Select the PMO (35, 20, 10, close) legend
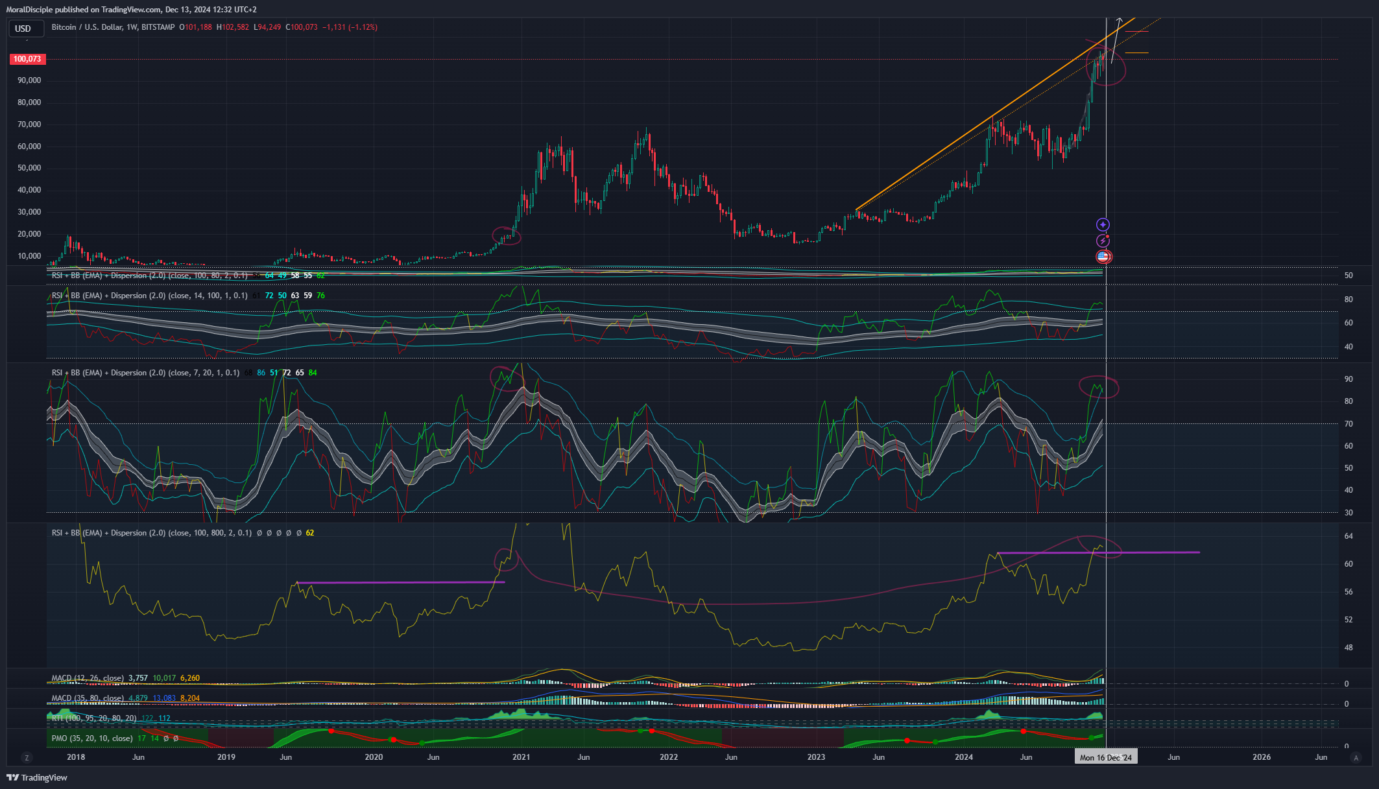This screenshot has height=789, width=1379. tap(92, 738)
